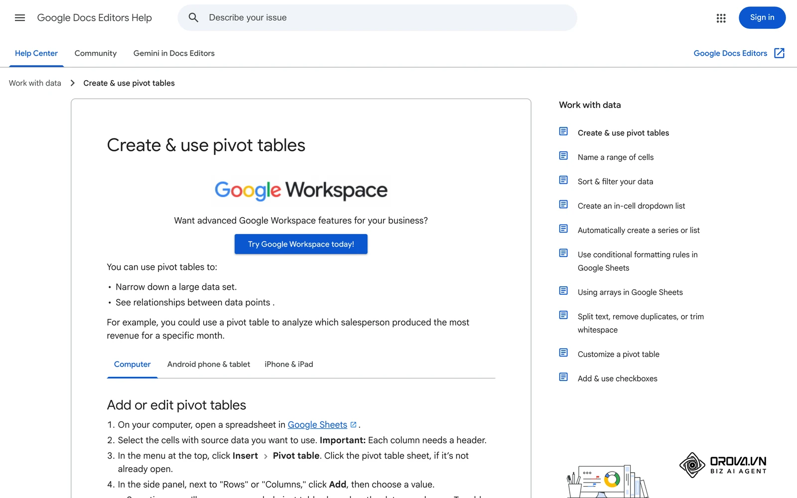The image size is (797, 498).
Task: Open Sort & filter your data article
Action: (615, 182)
